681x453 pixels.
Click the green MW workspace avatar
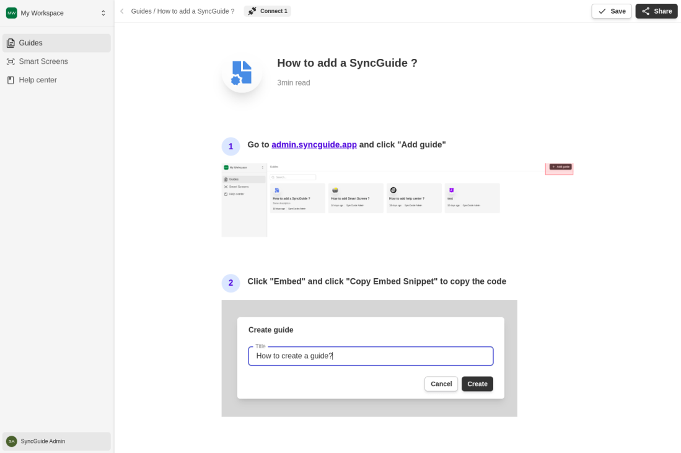click(x=11, y=13)
